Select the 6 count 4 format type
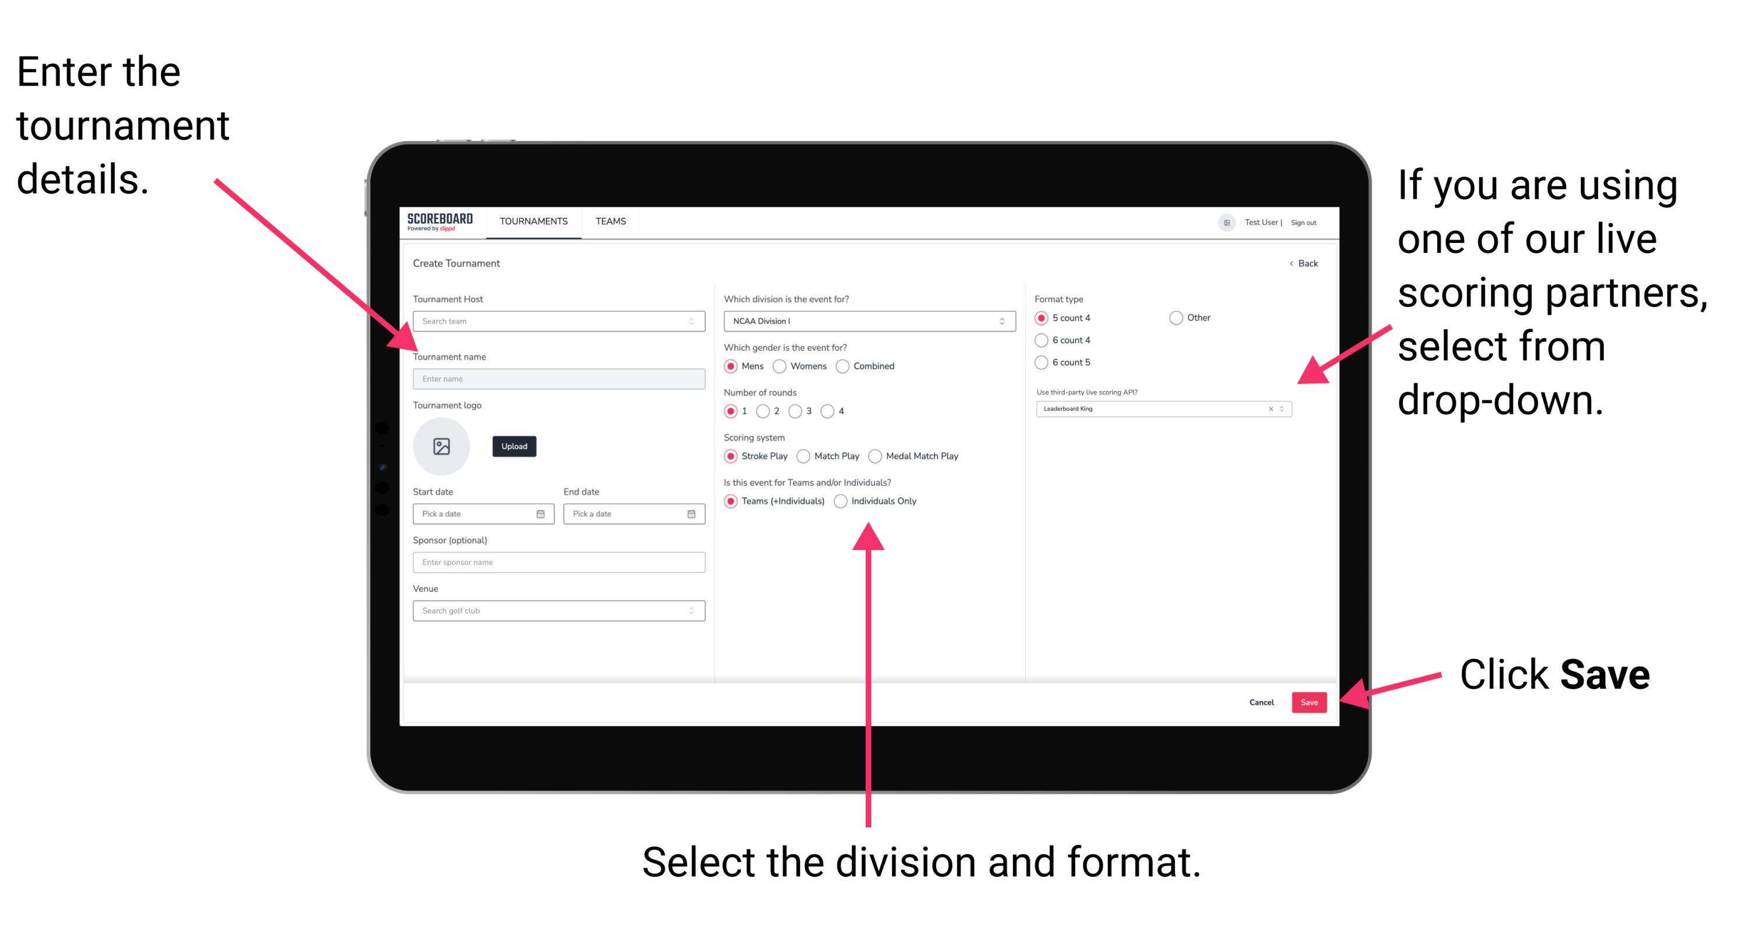 pos(1042,340)
